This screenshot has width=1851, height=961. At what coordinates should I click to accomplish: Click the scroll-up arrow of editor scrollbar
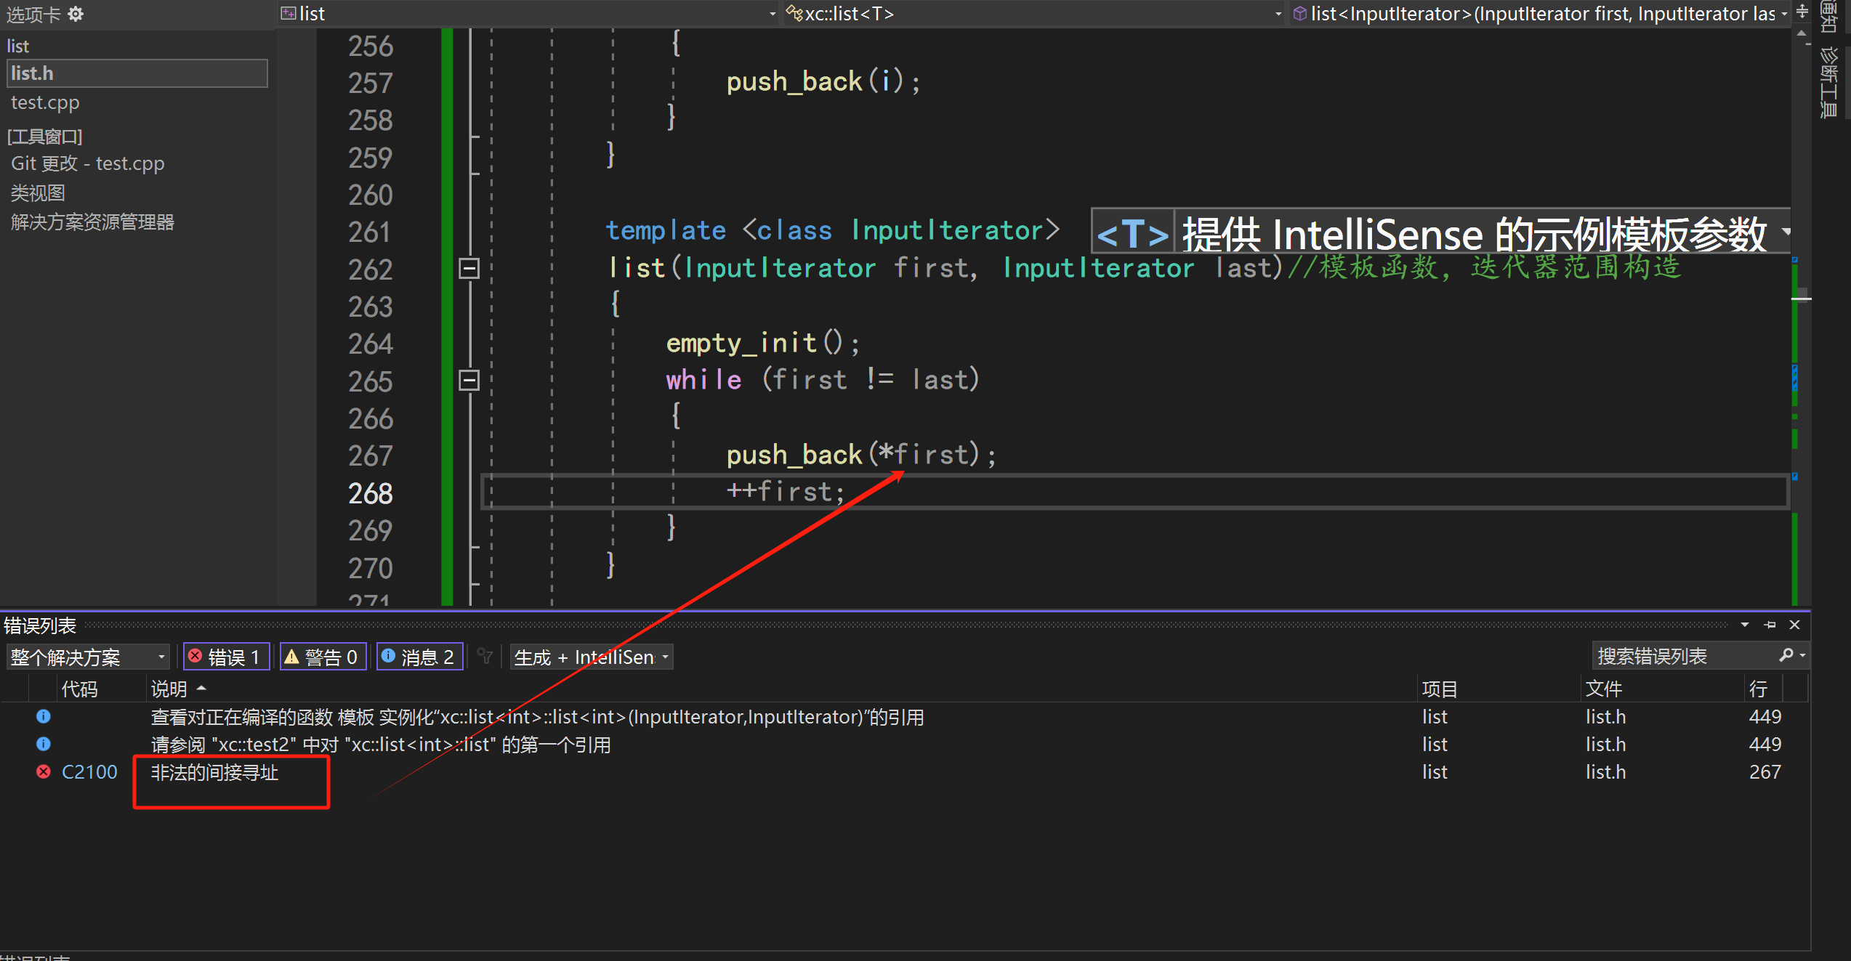(1802, 33)
